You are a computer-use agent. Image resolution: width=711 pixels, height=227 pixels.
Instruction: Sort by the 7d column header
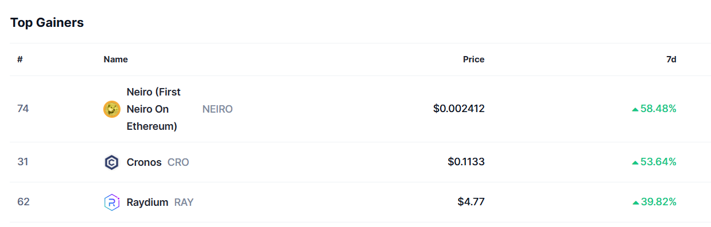pyautogui.click(x=671, y=59)
